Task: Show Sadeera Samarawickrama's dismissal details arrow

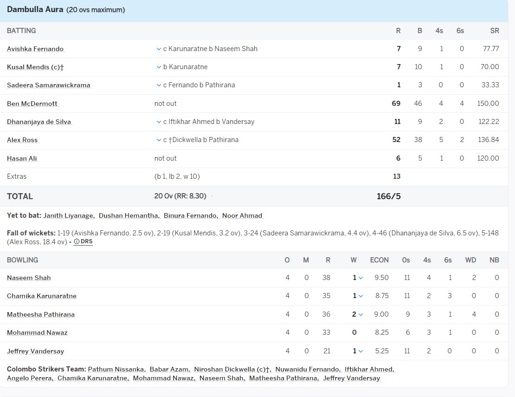Action: click(159, 85)
